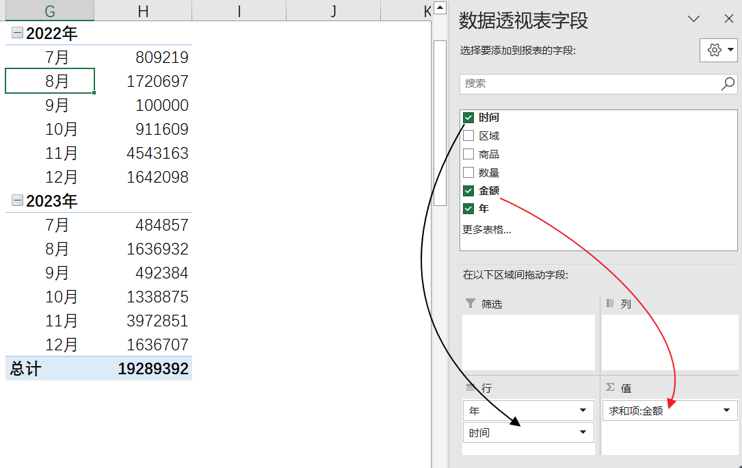Image resolution: width=742 pixels, height=468 pixels.
Task: Select value cell 1720697
Action: click(x=144, y=81)
